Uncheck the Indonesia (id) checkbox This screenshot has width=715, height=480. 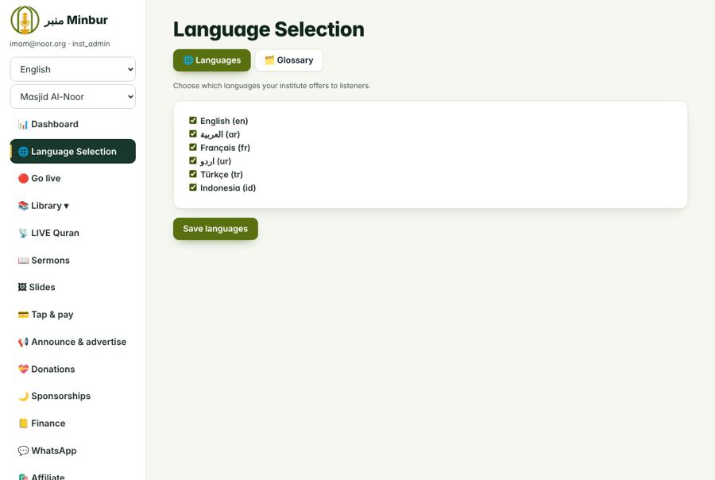click(x=193, y=188)
